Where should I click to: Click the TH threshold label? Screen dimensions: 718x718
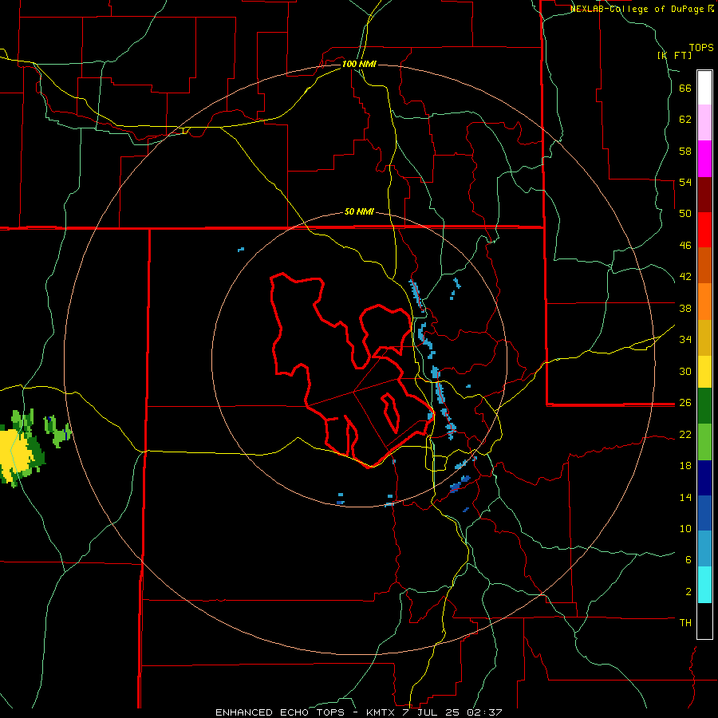click(x=685, y=623)
